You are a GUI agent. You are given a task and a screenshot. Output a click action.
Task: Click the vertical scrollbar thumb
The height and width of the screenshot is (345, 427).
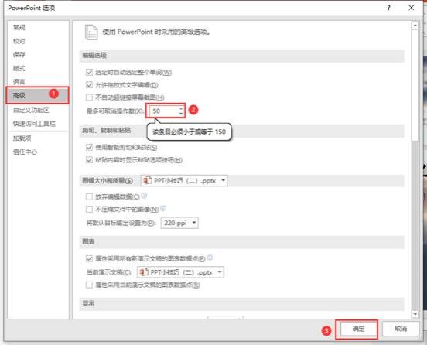tap(415, 85)
